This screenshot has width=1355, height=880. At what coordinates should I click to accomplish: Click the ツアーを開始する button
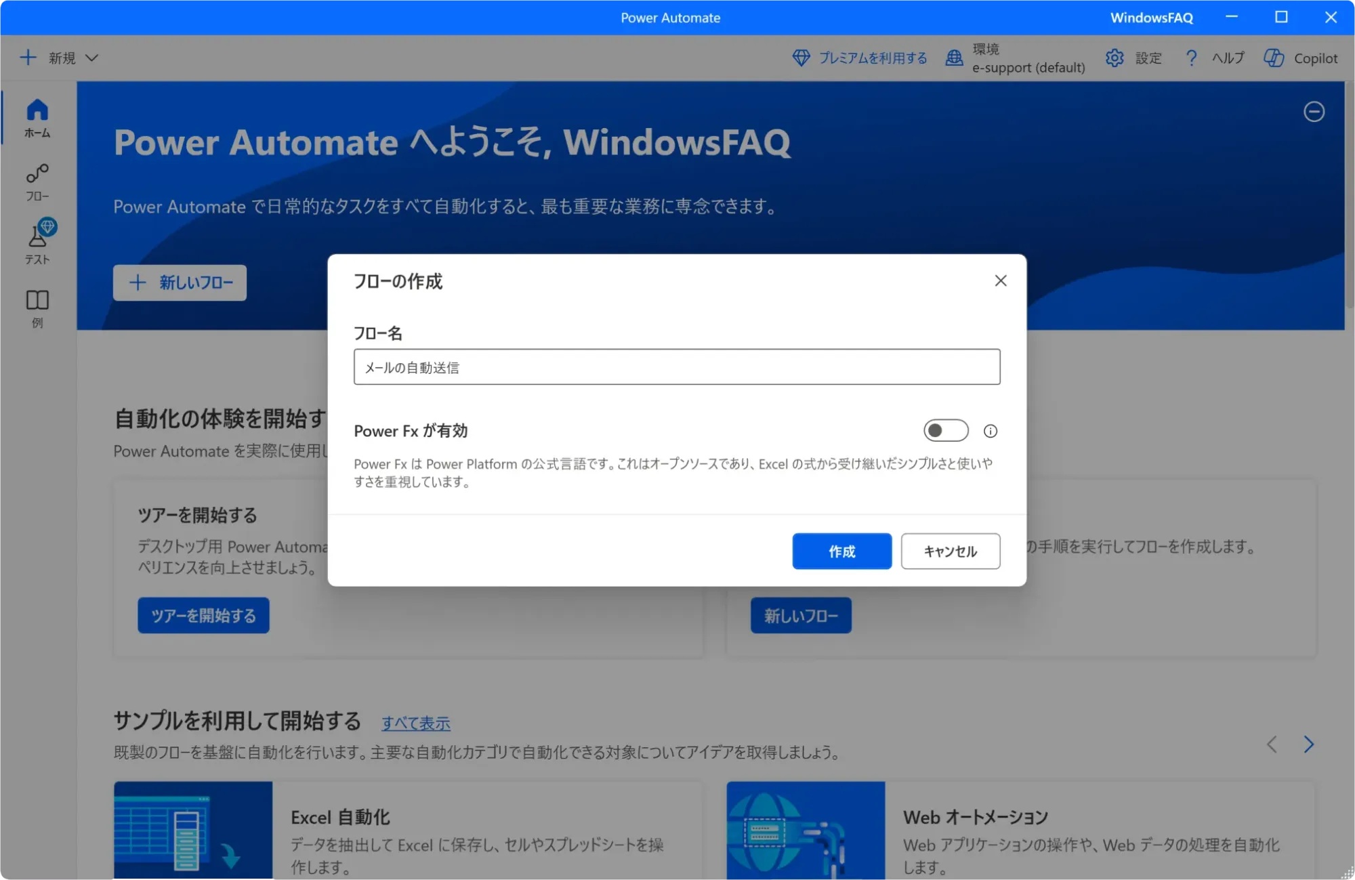tap(203, 615)
